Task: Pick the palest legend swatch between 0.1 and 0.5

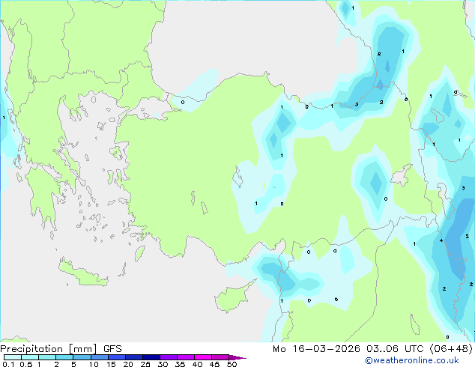Action: tap(13, 357)
